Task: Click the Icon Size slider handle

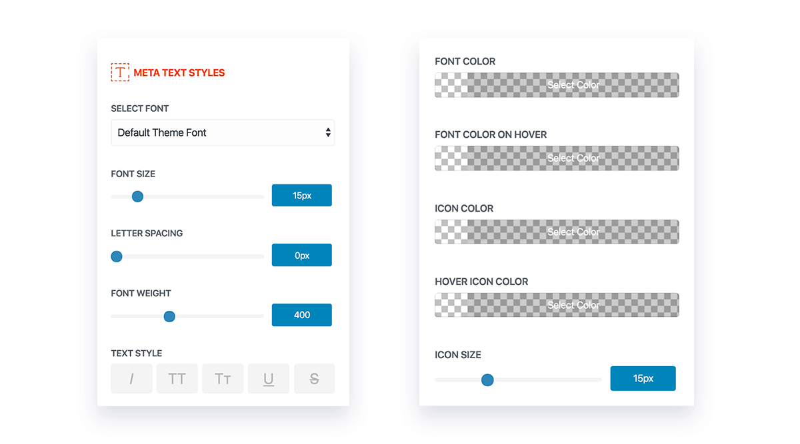Action: pyautogui.click(x=487, y=380)
